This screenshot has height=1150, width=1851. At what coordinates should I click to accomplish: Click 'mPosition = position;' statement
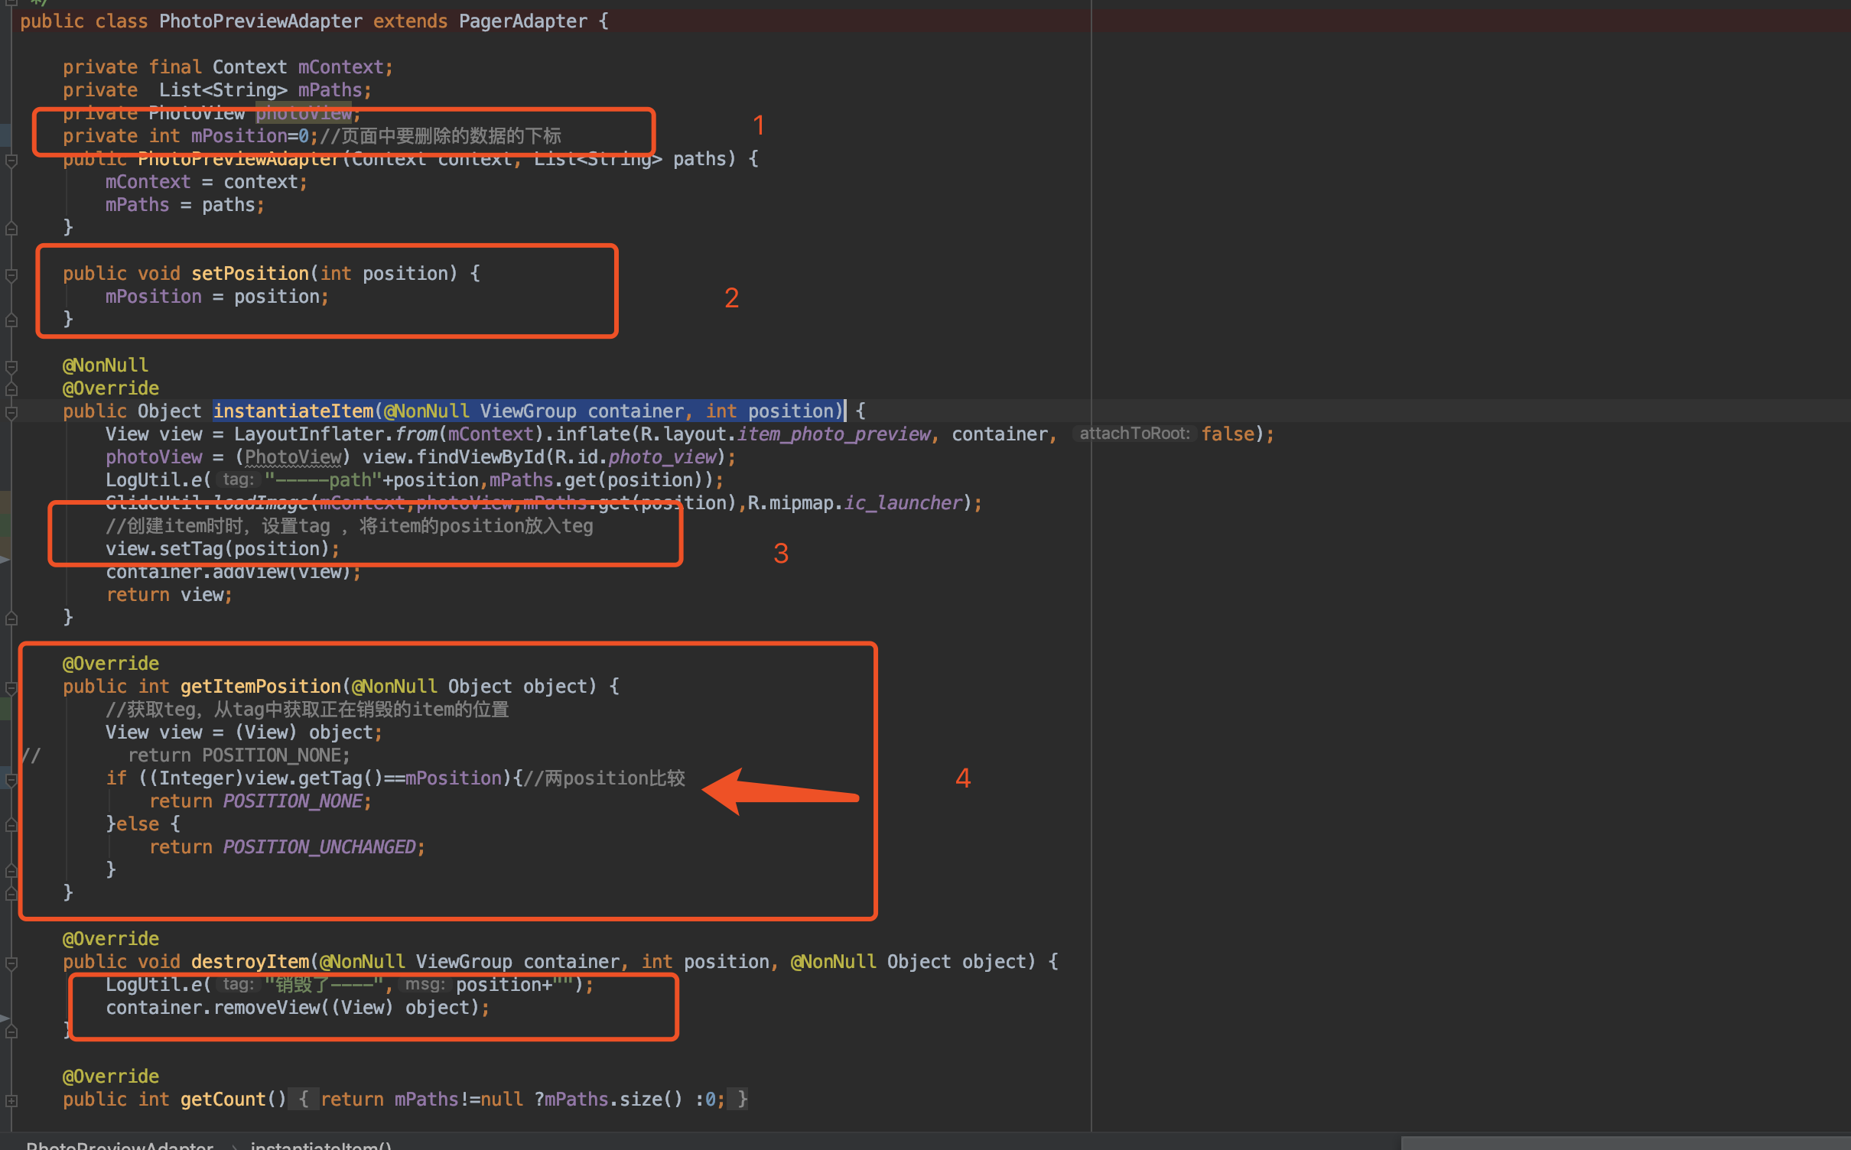(217, 296)
